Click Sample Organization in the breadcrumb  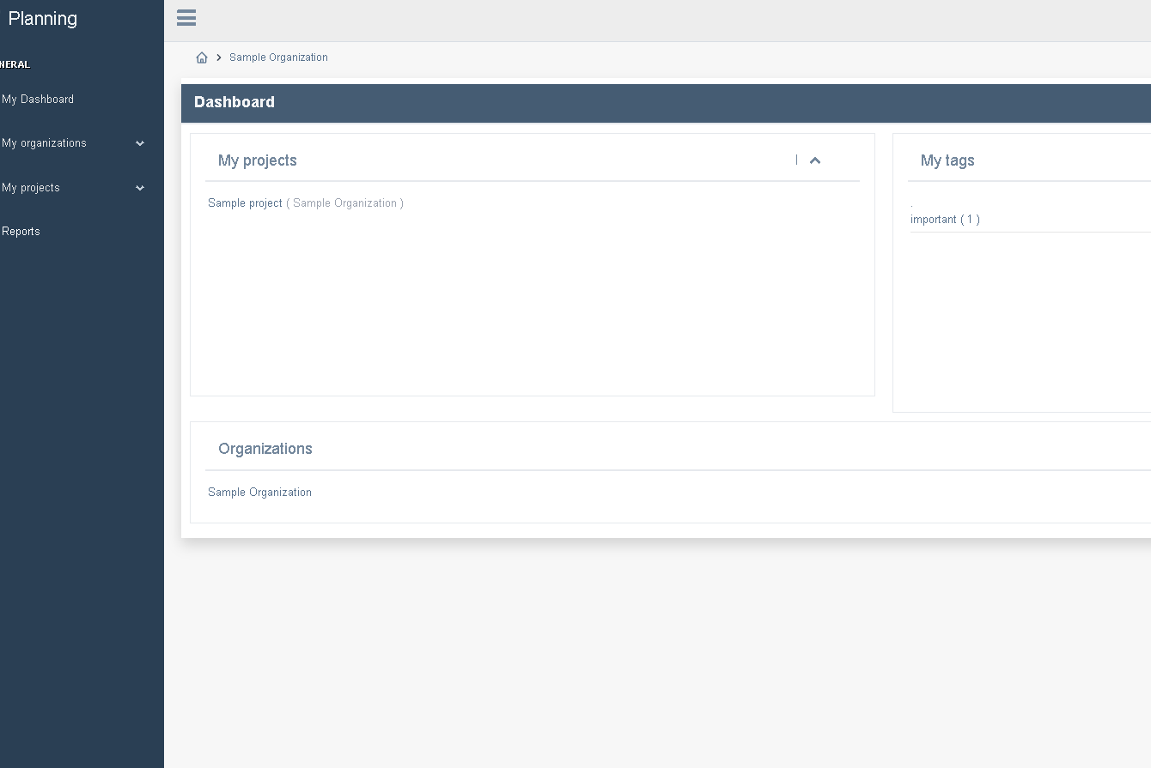(x=278, y=57)
